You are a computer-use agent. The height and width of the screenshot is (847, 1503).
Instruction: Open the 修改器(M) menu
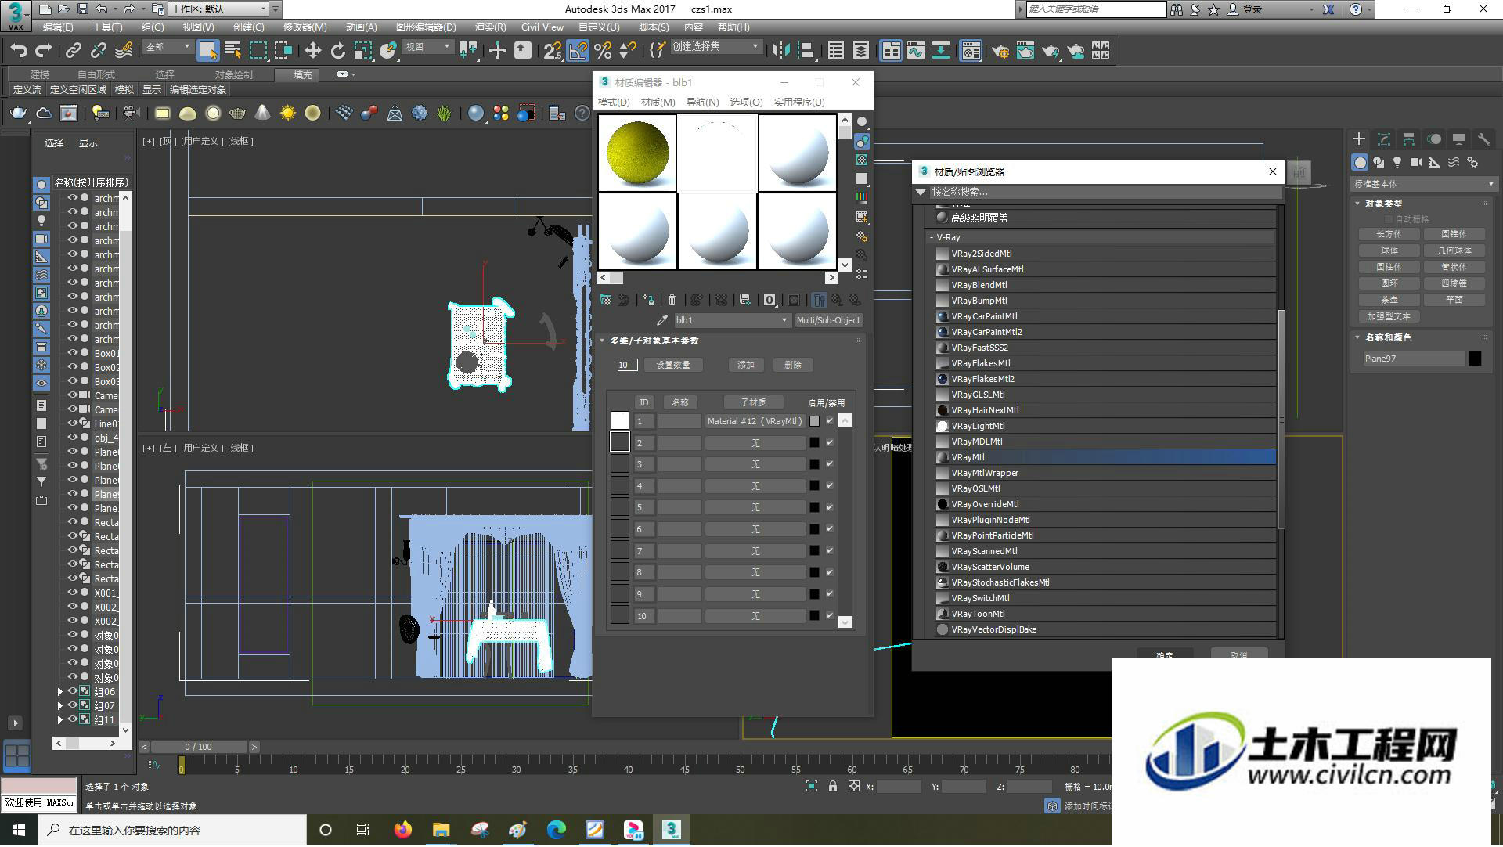305,27
